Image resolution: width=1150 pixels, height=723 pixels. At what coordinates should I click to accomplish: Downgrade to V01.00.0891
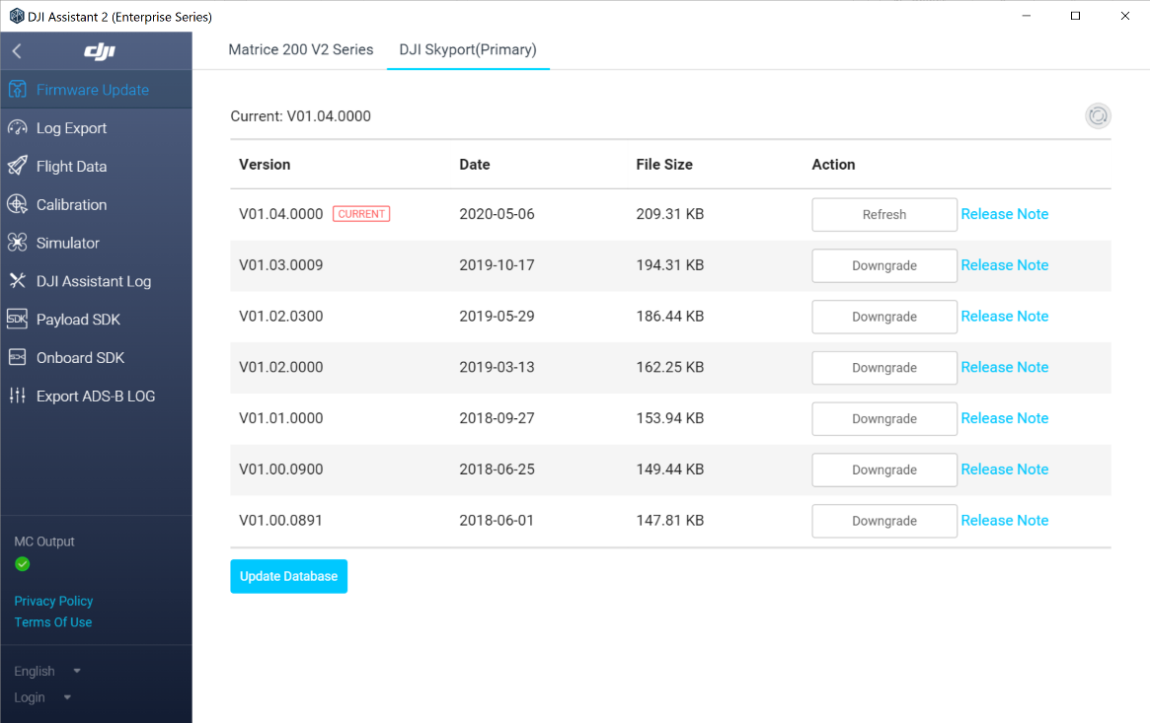[883, 521]
